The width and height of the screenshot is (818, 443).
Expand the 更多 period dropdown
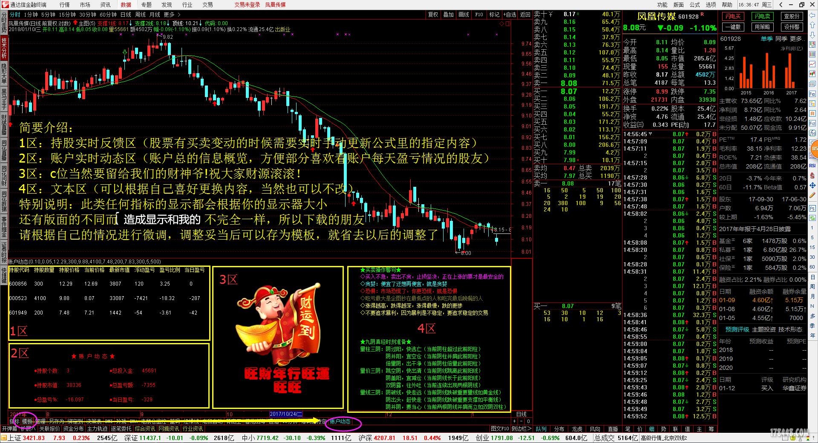click(x=171, y=14)
